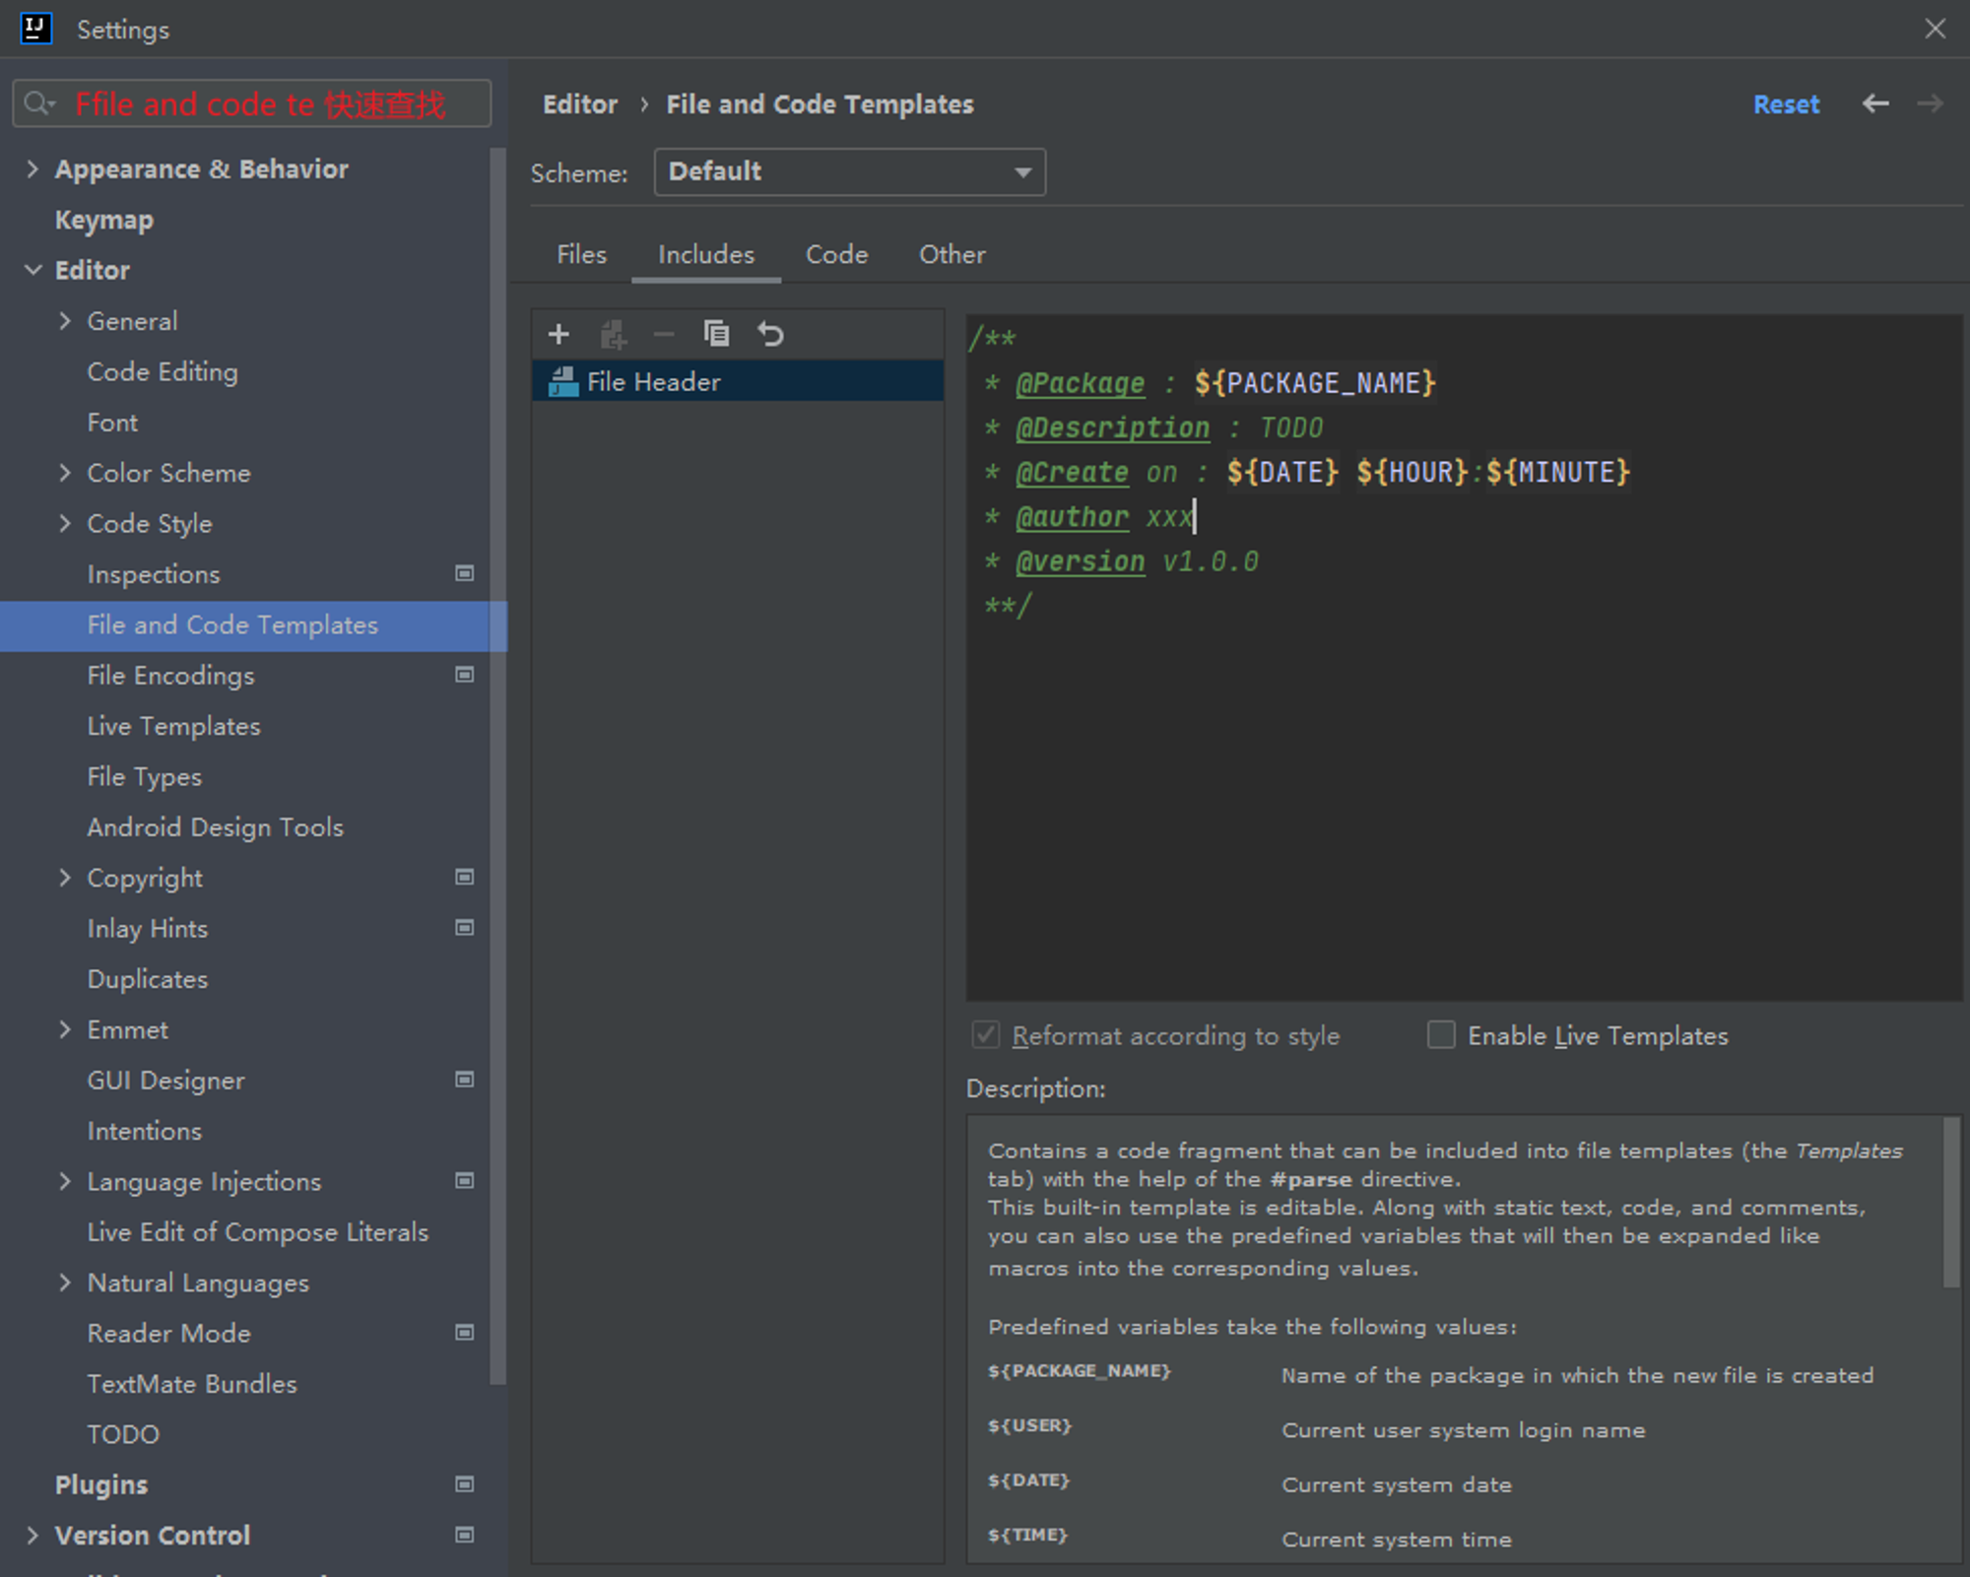Switch to the Files tab
Screen dimensions: 1970x1577
(581, 255)
